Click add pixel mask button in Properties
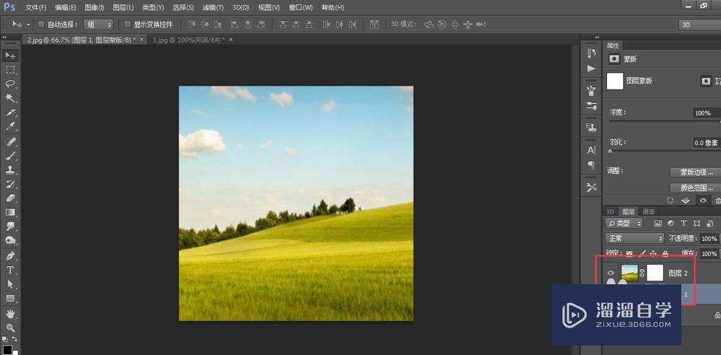The width and height of the screenshot is (721, 355). (x=705, y=81)
